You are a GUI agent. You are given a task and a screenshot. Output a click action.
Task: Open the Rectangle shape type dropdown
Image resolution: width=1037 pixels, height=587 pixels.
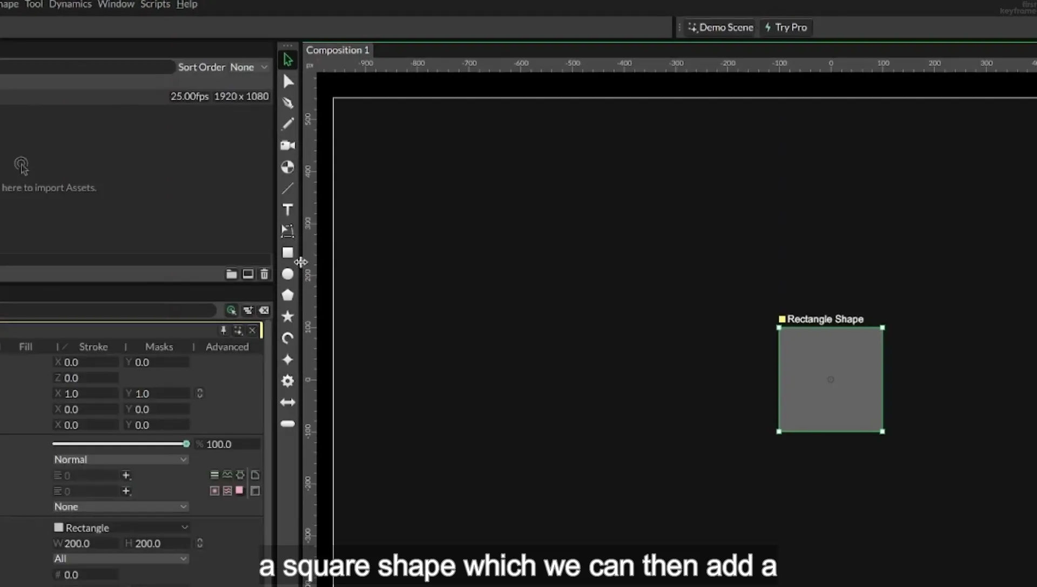120,528
